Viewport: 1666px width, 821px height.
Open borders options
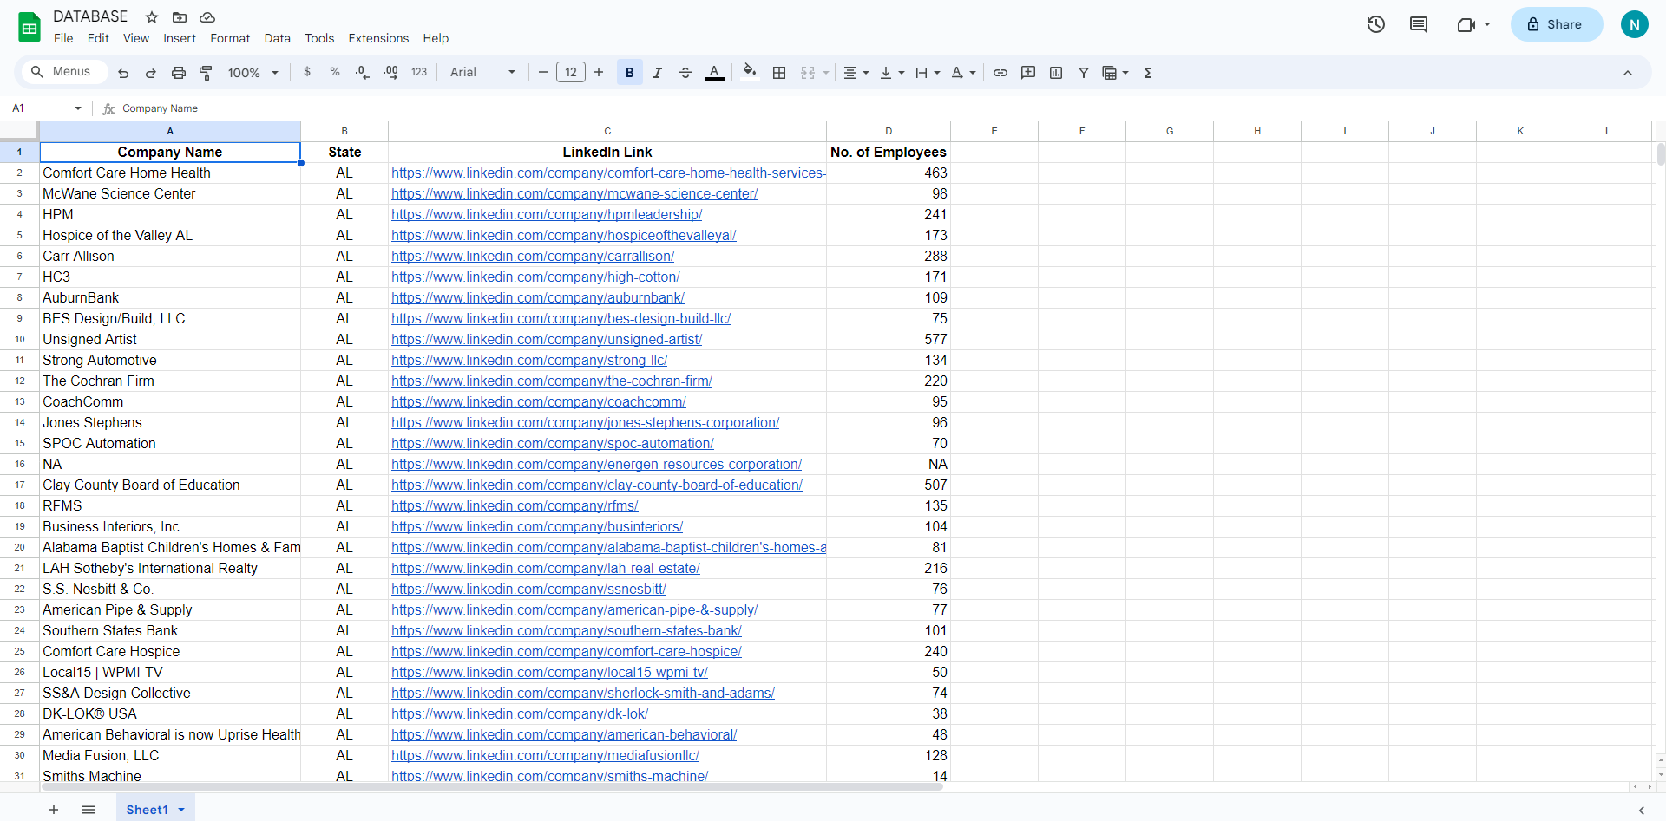[x=779, y=73]
